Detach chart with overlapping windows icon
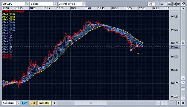This screenshot has height=107, width=187. pyautogui.click(x=183, y=4)
